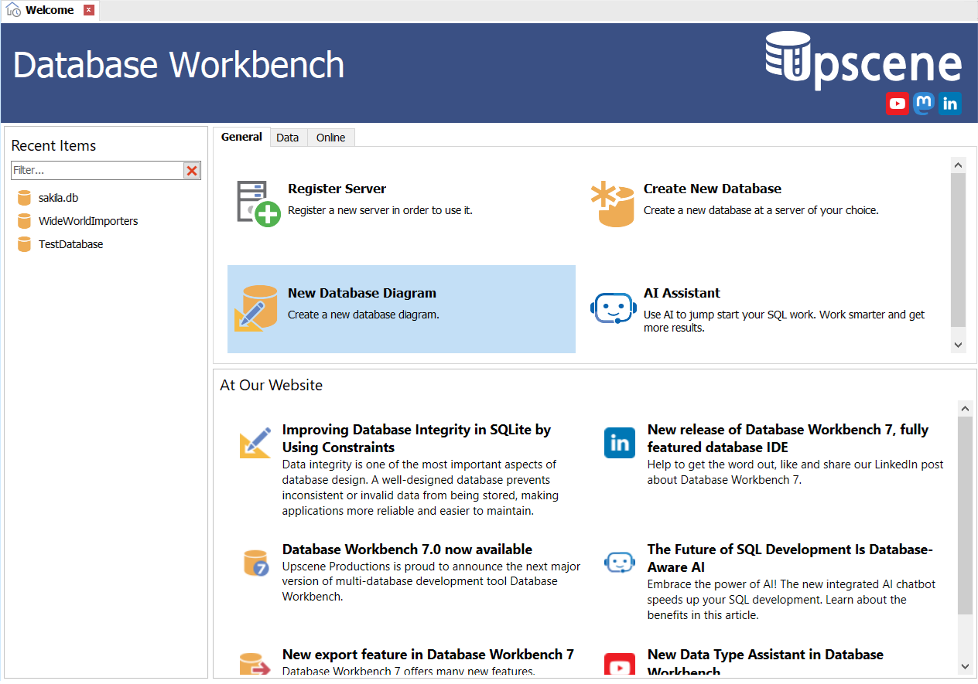Switch to the Data tab
978x684 pixels.
point(288,138)
